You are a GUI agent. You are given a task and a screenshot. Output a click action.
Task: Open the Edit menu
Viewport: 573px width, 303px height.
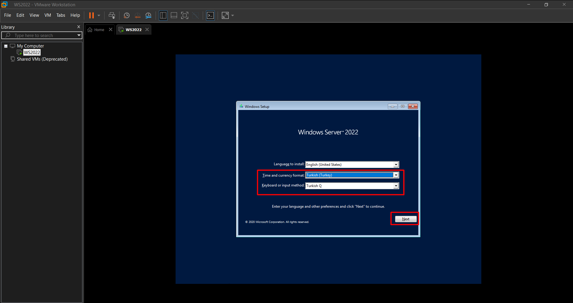click(x=20, y=15)
